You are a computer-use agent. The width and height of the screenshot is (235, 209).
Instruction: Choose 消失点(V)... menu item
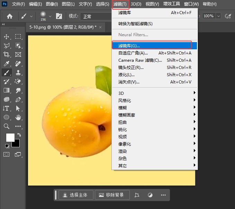[155, 82]
